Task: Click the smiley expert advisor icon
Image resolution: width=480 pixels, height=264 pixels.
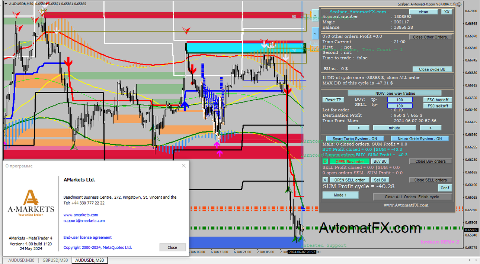Action: 459,4
